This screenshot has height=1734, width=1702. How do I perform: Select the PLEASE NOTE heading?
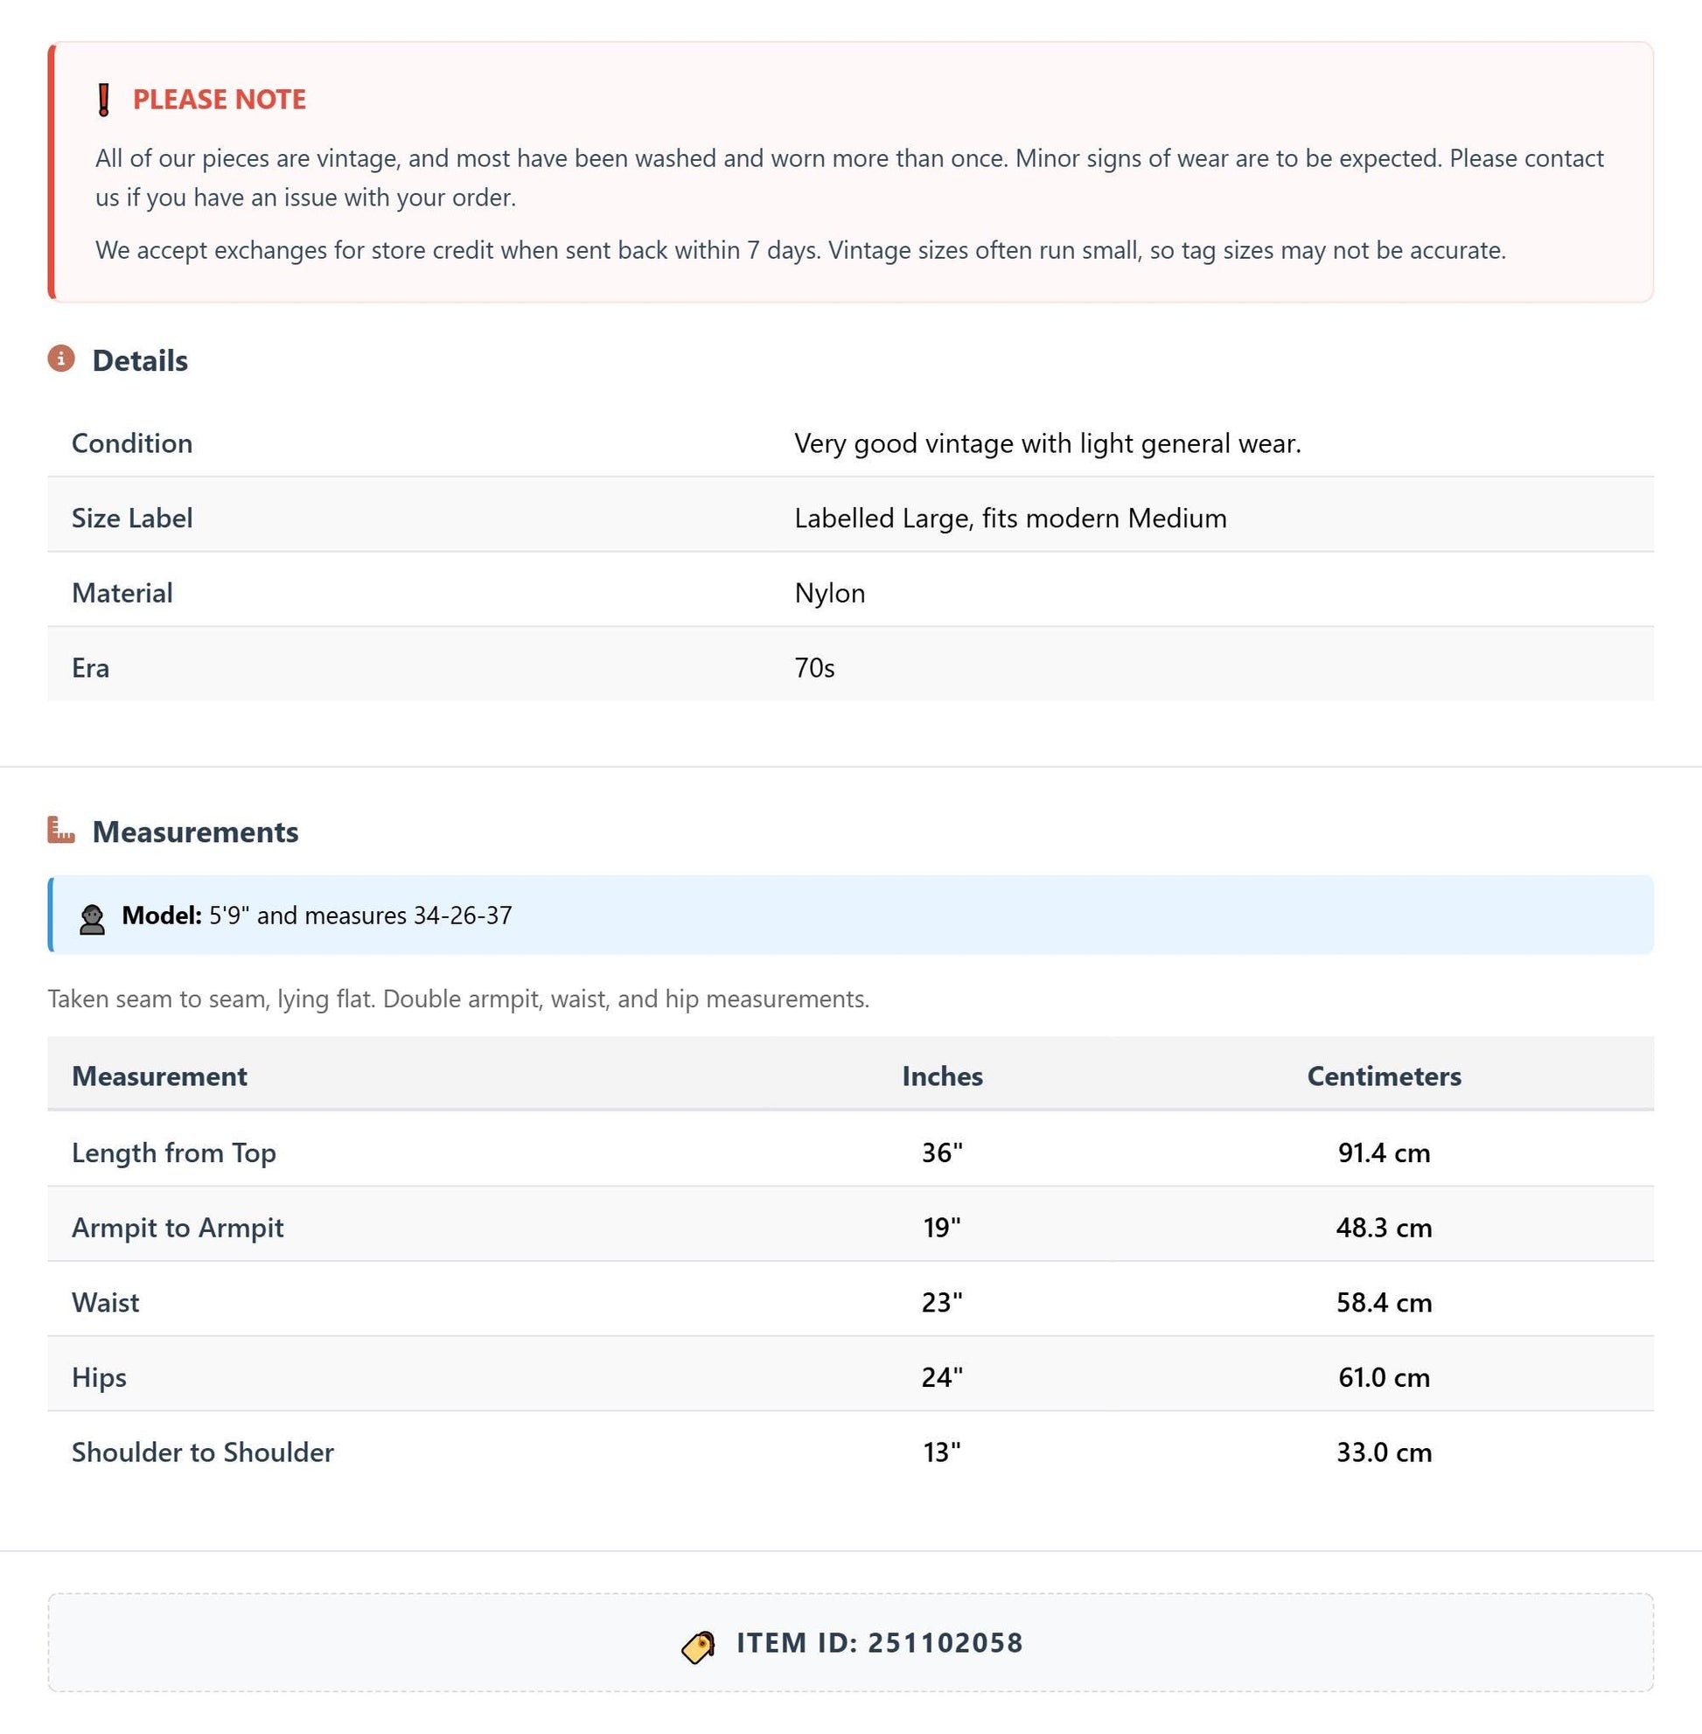pyautogui.click(x=219, y=99)
